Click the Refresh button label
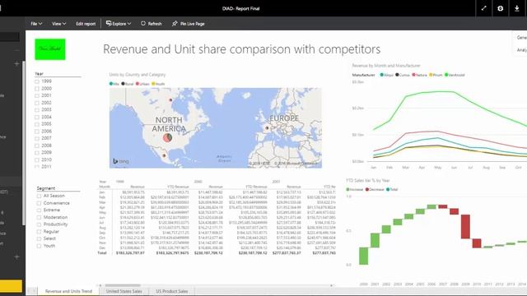 pos(155,24)
